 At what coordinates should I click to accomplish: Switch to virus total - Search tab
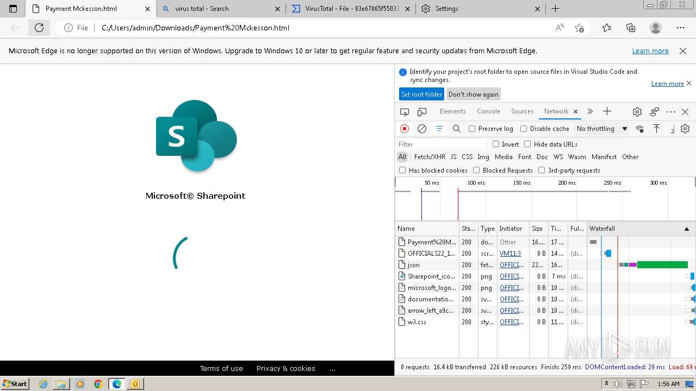221,9
